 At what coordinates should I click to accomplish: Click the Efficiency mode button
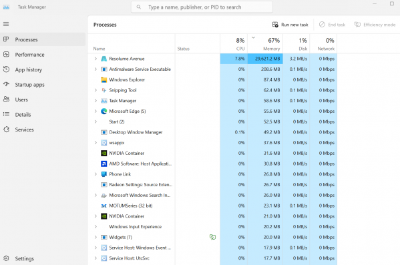(375, 25)
